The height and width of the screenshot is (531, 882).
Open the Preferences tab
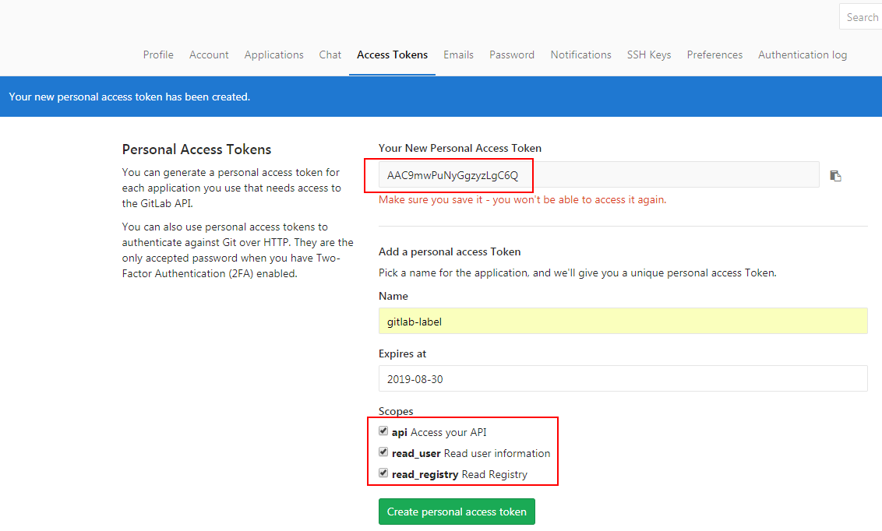click(x=714, y=55)
